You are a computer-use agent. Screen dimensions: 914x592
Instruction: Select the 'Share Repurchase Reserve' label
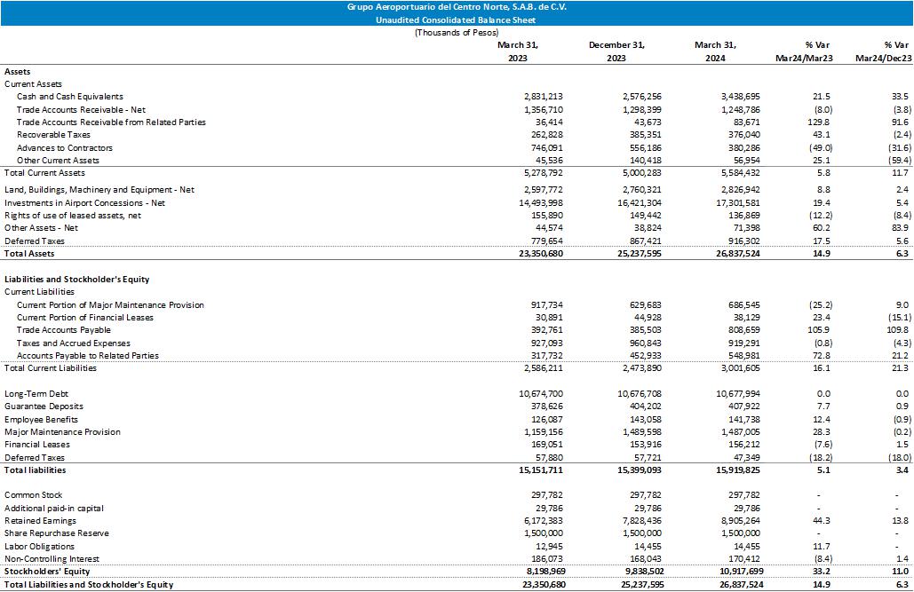(57, 533)
